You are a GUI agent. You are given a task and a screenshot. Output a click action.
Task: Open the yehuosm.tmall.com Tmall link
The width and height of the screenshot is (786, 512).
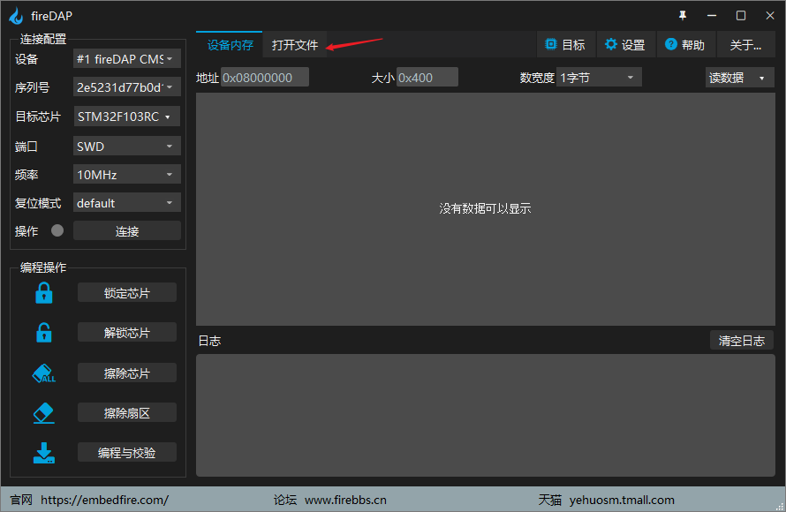click(x=622, y=500)
